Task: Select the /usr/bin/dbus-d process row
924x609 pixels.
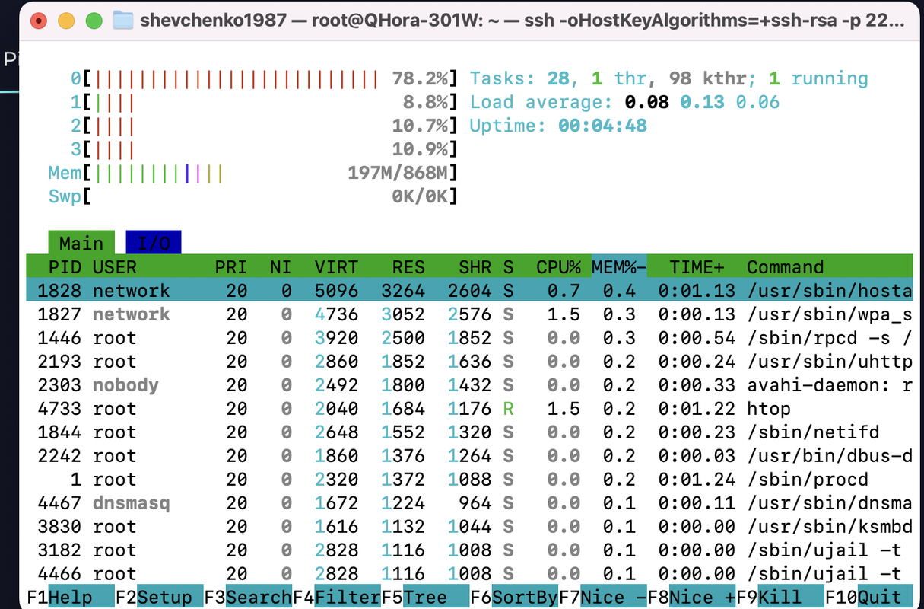Action: point(469,455)
